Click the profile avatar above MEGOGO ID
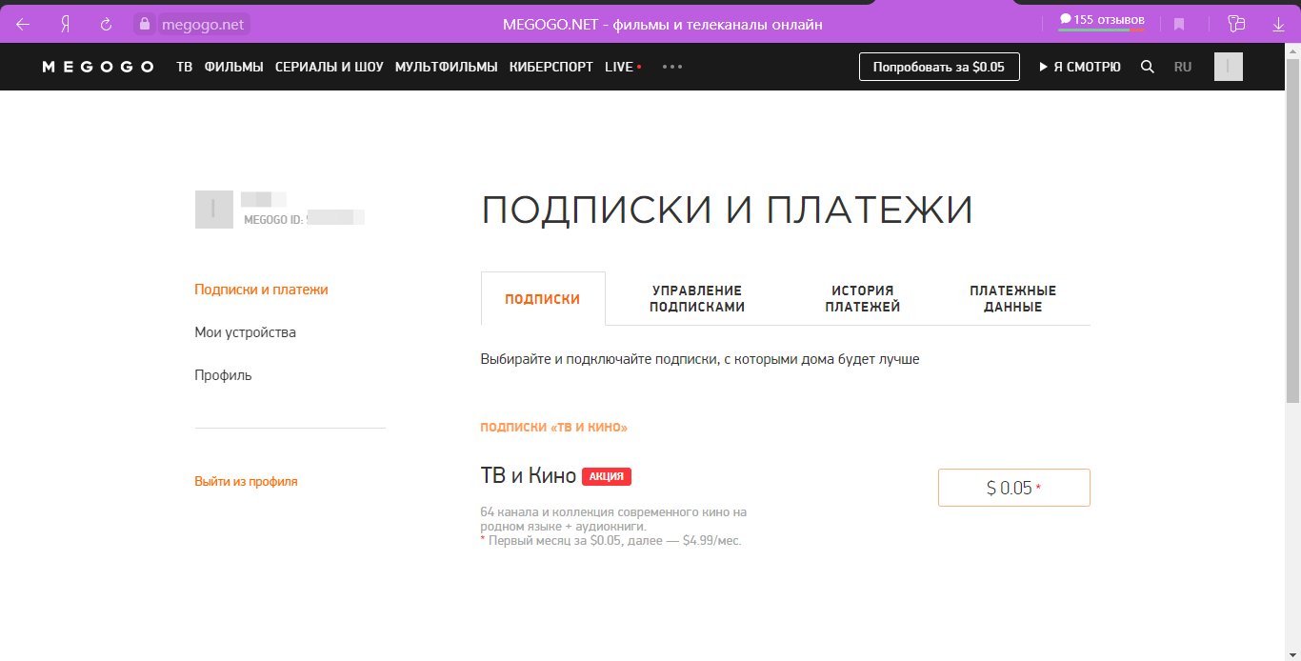 [214, 210]
